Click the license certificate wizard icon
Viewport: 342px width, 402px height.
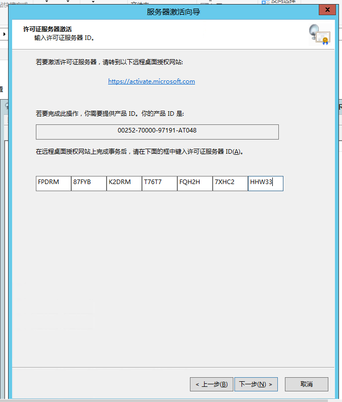[320, 34]
